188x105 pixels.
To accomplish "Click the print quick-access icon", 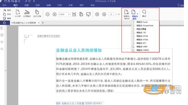I will tap(16, 1).
